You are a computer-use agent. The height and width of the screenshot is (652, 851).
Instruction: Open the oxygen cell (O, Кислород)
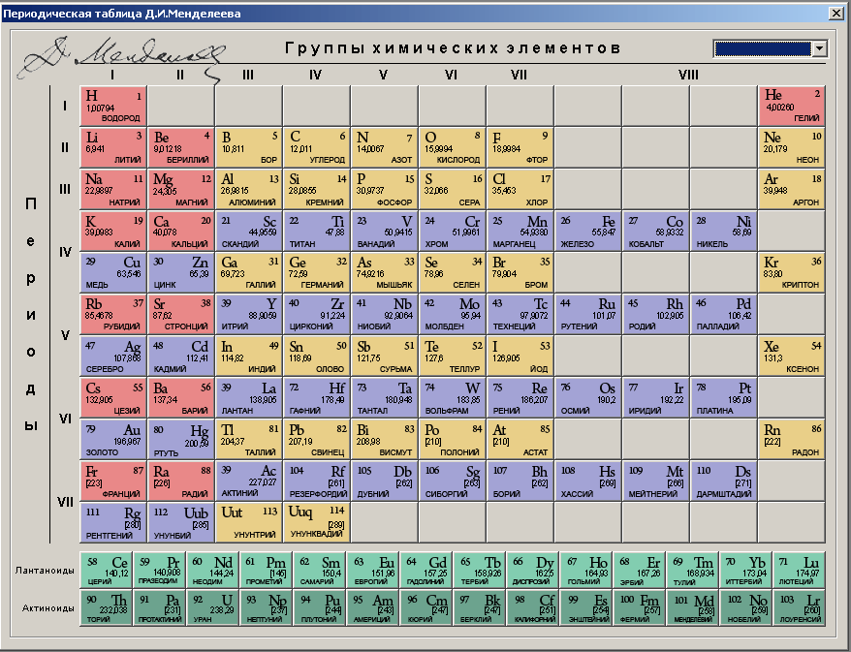[453, 147]
